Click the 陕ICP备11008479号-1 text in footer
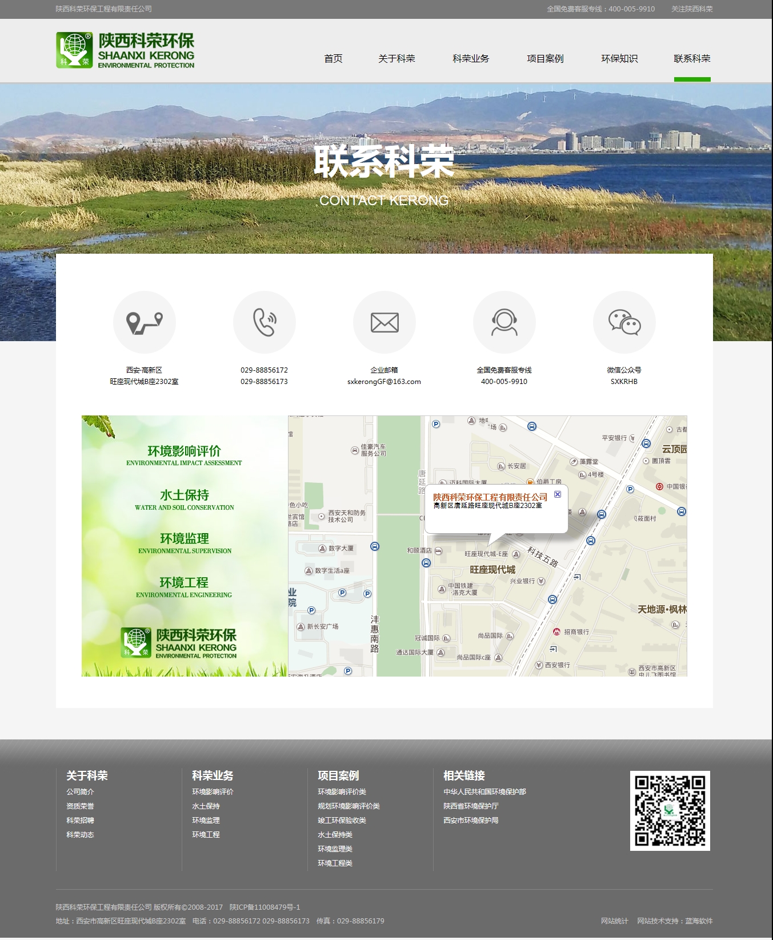 coord(265,907)
